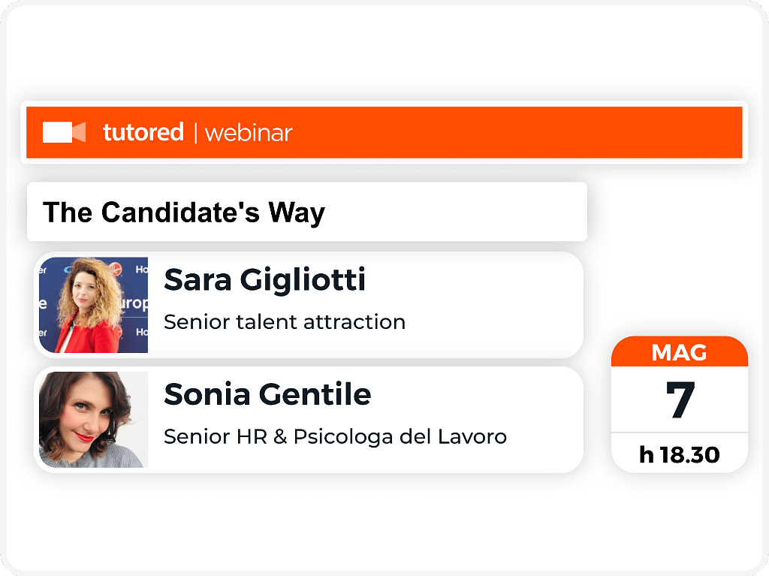Screen dimensions: 769x576
Task: Click the day number 7 on calendar
Action: click(680, 400)
